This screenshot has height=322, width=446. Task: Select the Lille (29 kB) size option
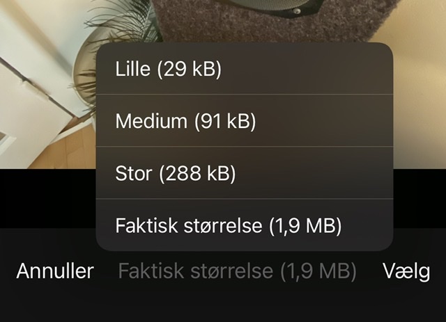(245, 68)
